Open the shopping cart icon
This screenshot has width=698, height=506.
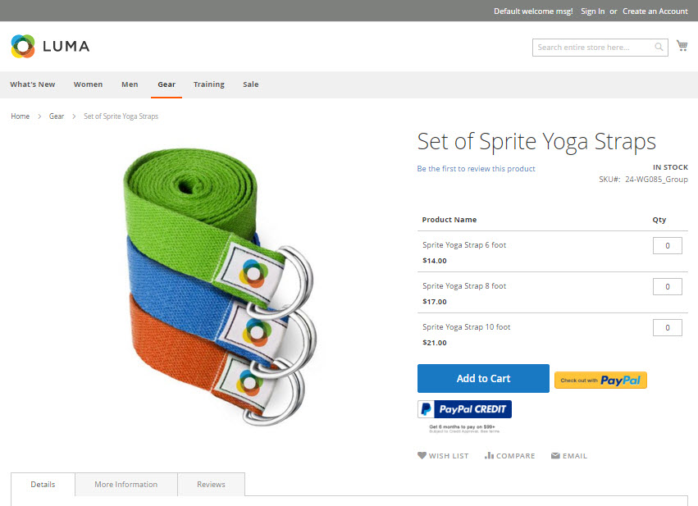click(x=682, y=45)
